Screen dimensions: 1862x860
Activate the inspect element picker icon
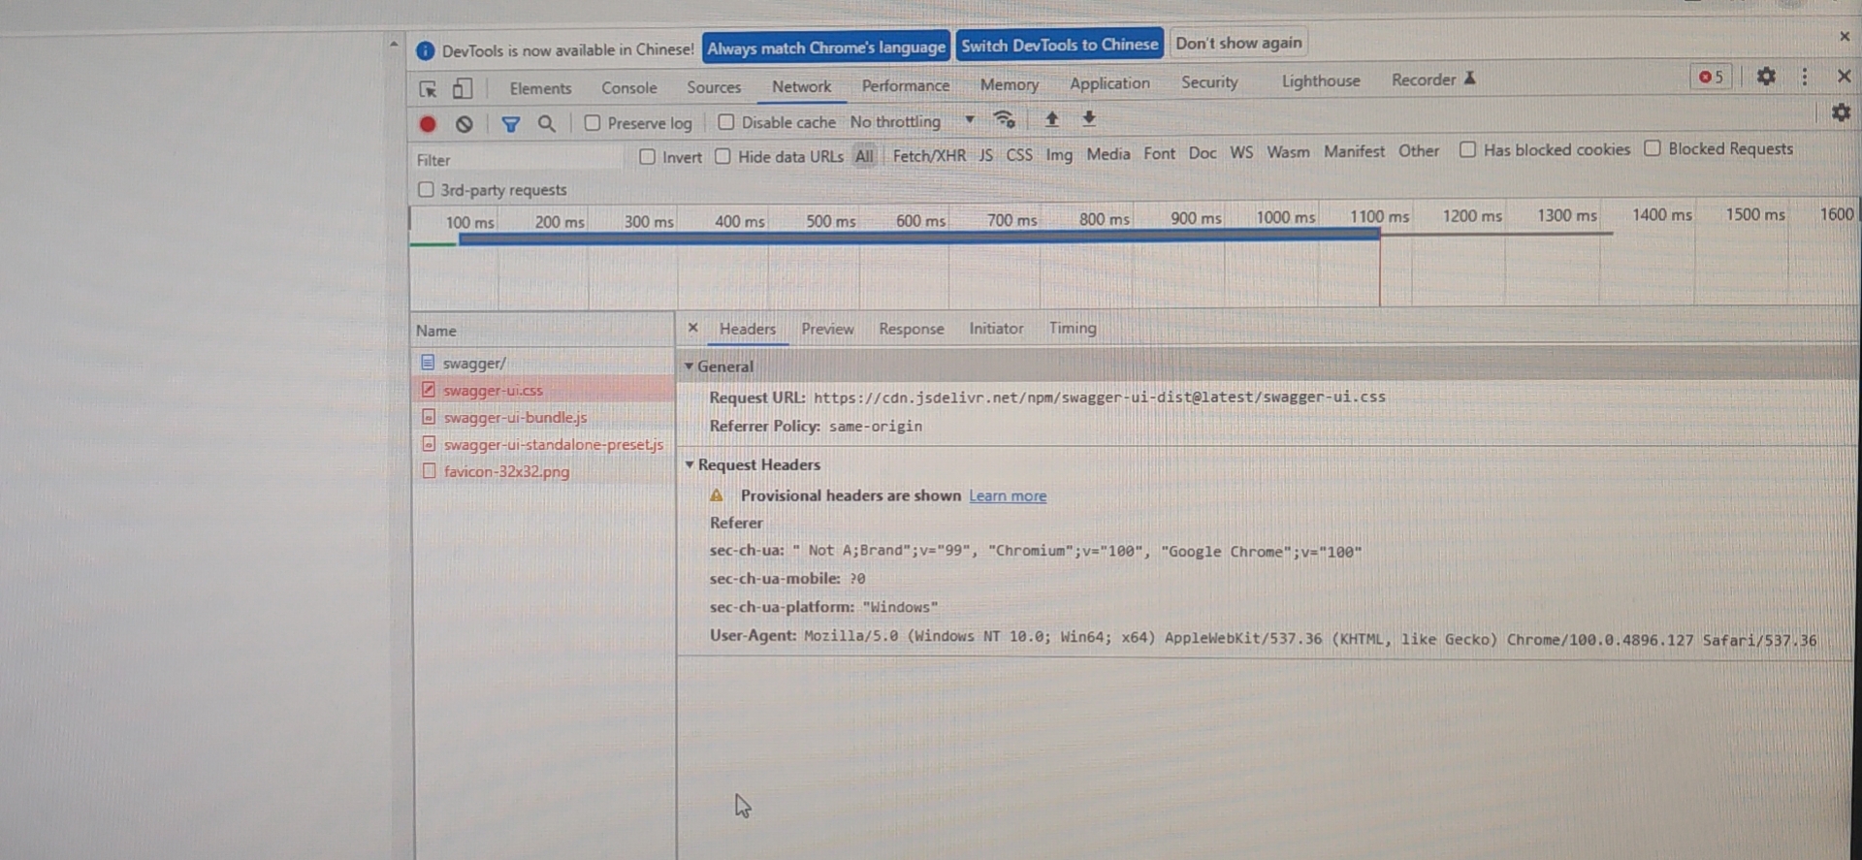tap(428, 89)
